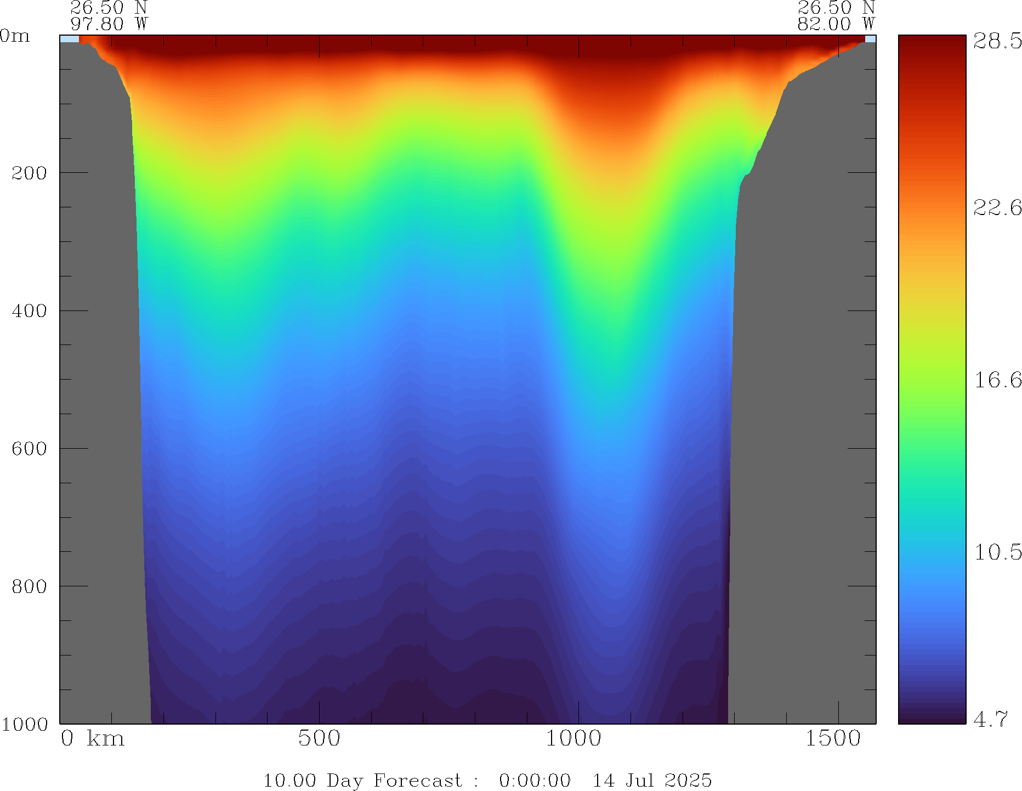Viewport: 1022px width, 791px height.
Task: Click the 10.00 Day Forecast caption text
Action: pos(363,780)
